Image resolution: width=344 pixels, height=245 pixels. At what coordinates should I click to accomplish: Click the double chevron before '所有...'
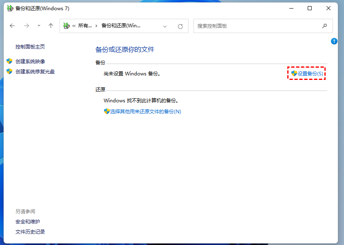(74, 26)
